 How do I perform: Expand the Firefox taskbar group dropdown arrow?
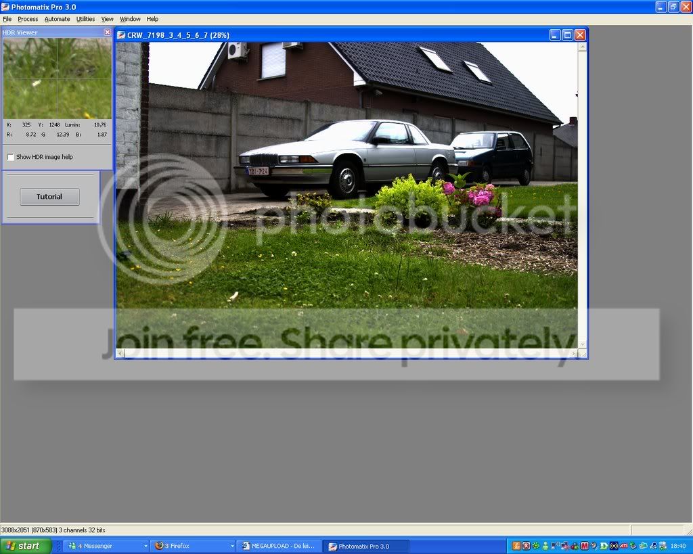pos(232,546)
